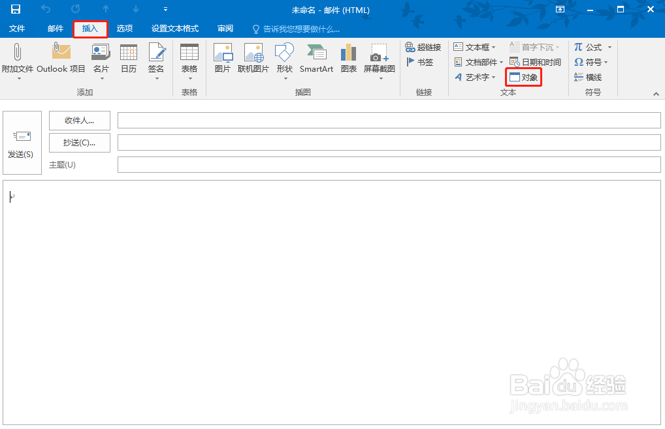665x429 pixels.
Task: Add a hyperlink (超链接)
Action: tap(422, 46)
